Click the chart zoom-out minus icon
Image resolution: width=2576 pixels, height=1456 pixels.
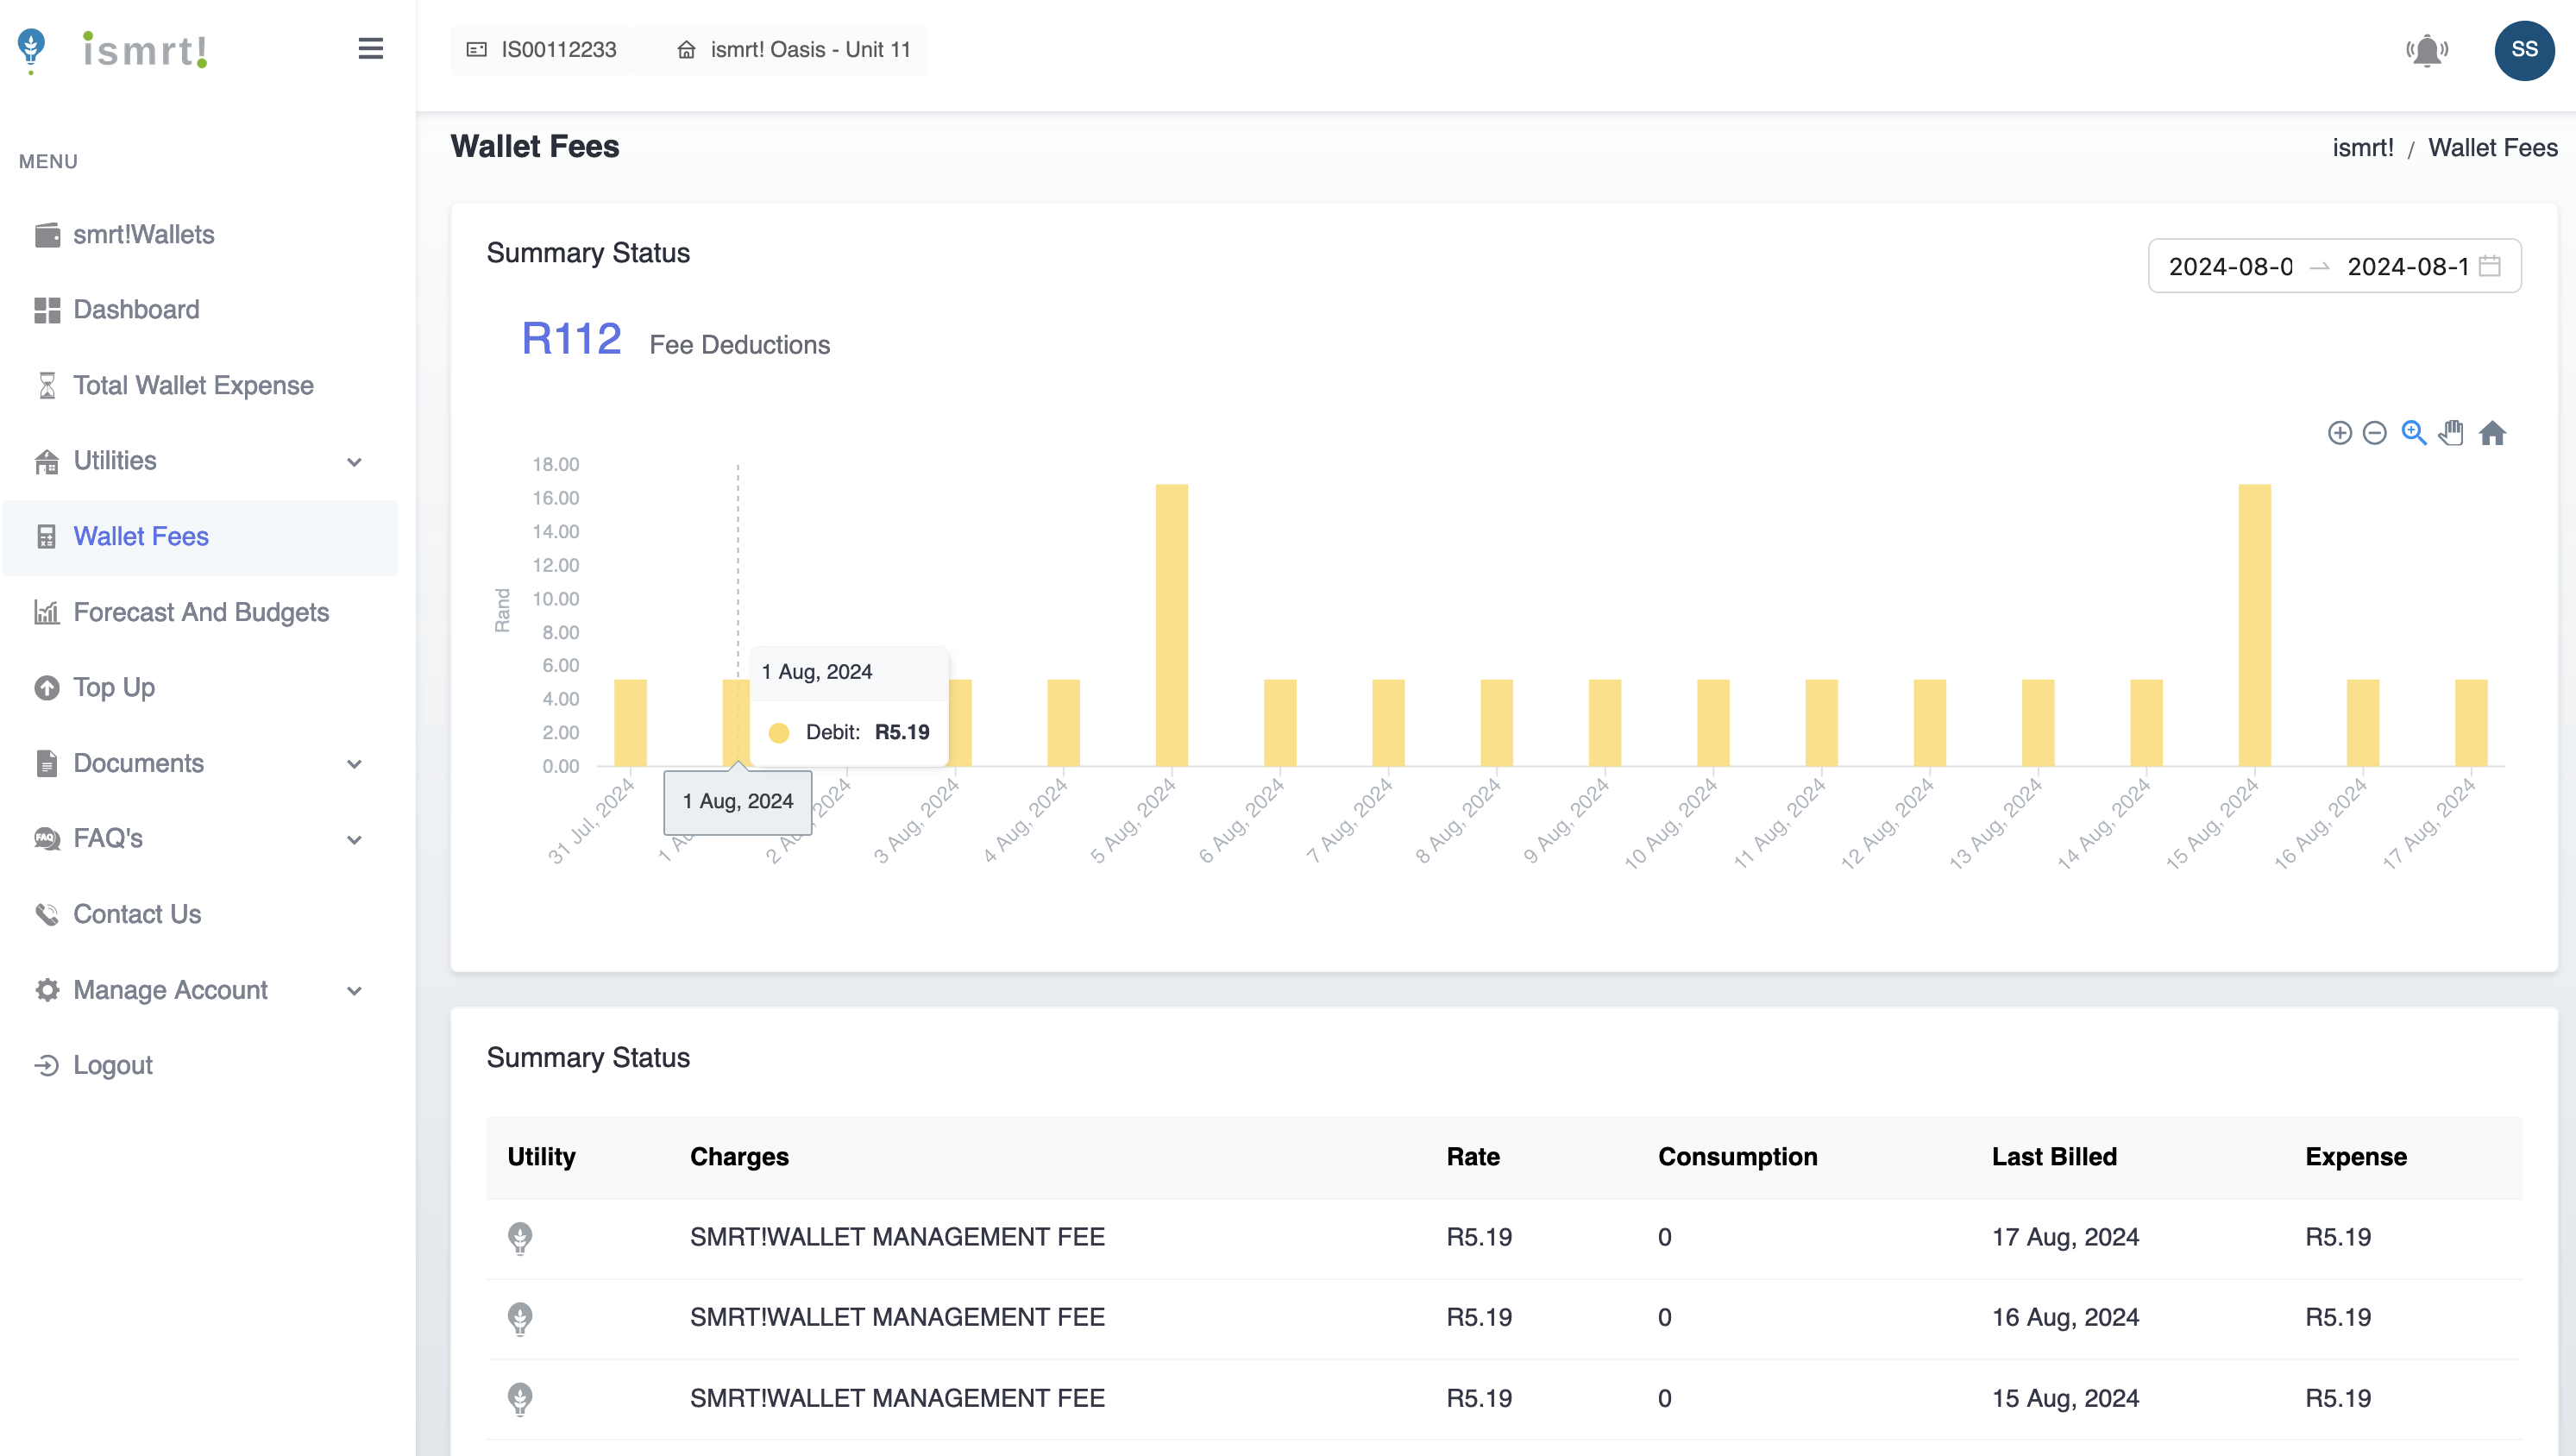(x=2375, y=433)
